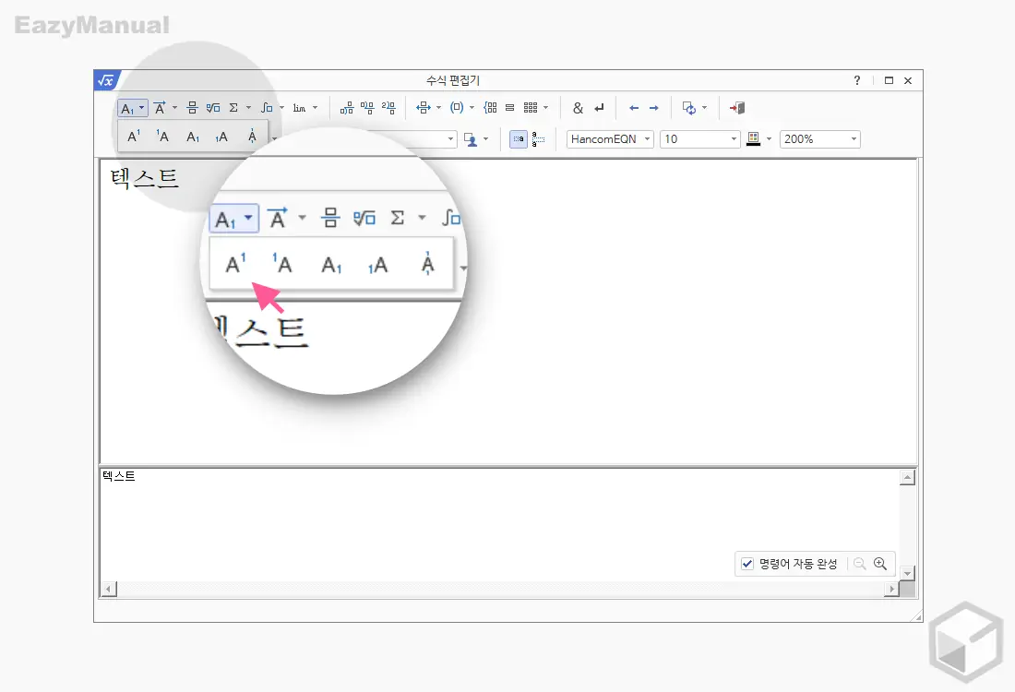Viewport: 1015px width, 692px height.
Task: Insert a summation sigma symbol
Action: 233,108
